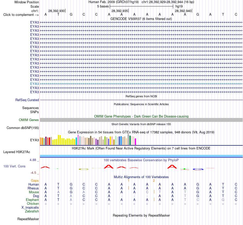
Task: Click the 'Dog' species label
Action: coord(36,196)
